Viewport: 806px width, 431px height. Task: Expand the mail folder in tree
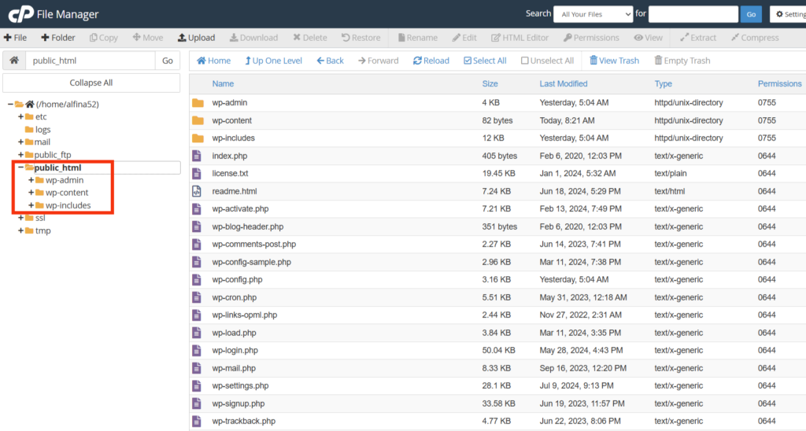(21, 142)
